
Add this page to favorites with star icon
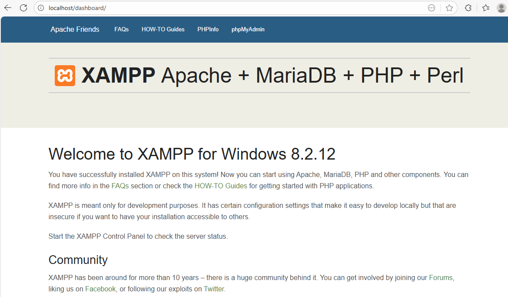pyautogui.click(x=449, y=8)
